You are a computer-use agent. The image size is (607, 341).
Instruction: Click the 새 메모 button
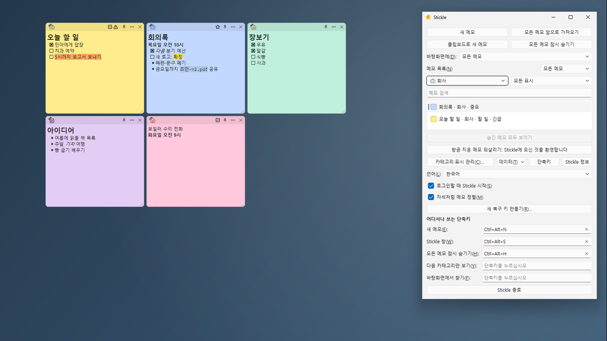(x=467, y=32)
